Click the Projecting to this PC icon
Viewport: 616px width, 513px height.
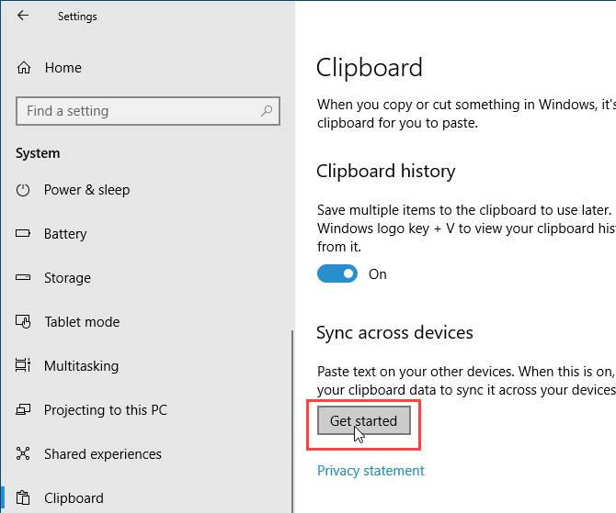[24, 410]
